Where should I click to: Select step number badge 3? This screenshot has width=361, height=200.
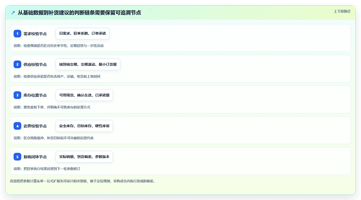(x=17, y=95)
